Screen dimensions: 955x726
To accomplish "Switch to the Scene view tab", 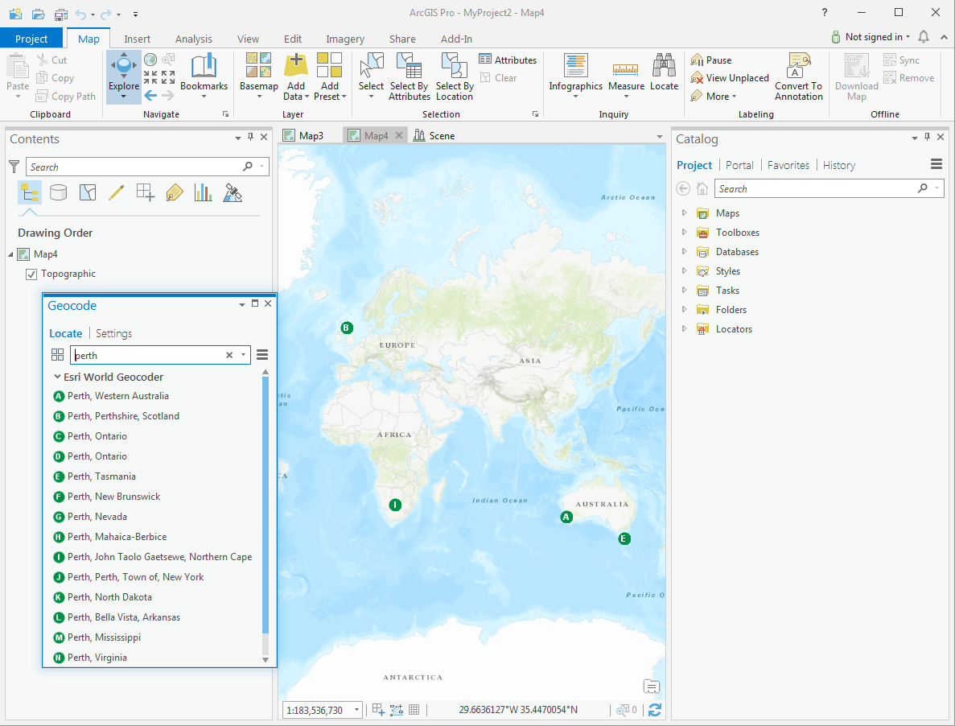I will click(434, 136).
